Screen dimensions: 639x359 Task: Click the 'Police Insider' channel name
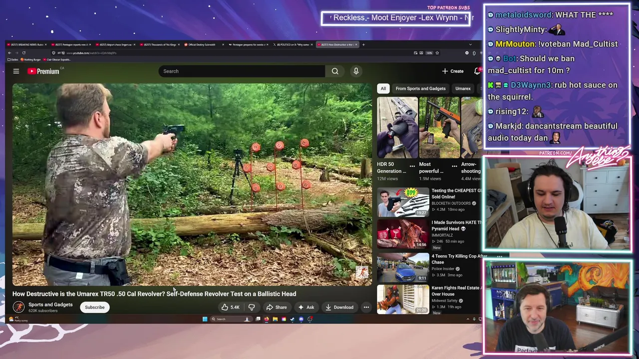click(x=443, y=269)
